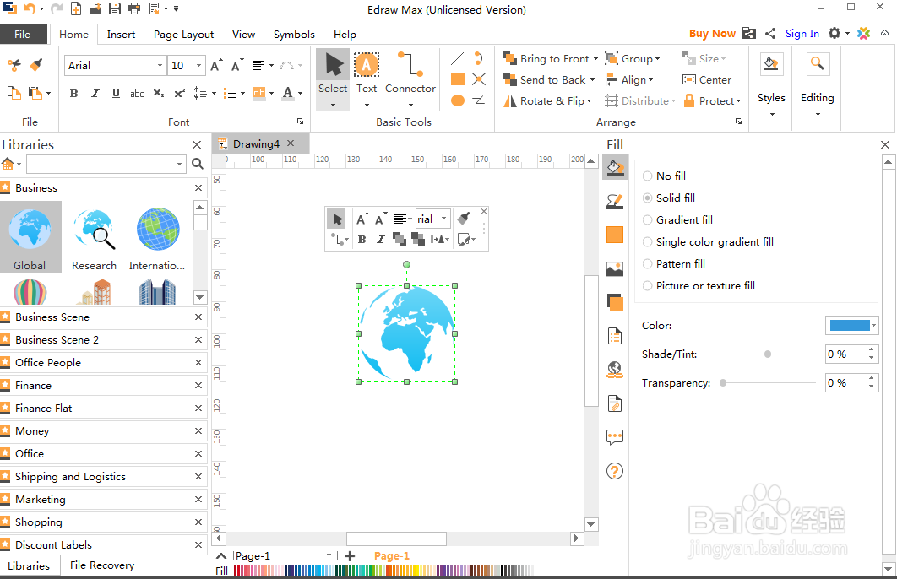Select Single color gradient fill

708,241
